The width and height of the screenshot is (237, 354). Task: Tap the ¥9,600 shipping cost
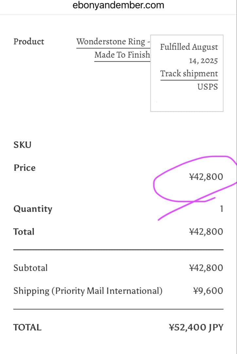[x=208, y=291]
